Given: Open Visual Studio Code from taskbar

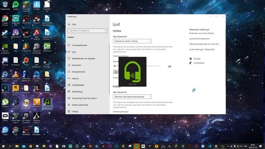Looking at the screenshot, I should pyautogui.click(x=210, y=146).
